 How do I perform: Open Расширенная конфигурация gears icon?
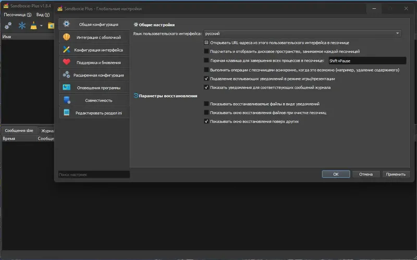coord(67,75)
